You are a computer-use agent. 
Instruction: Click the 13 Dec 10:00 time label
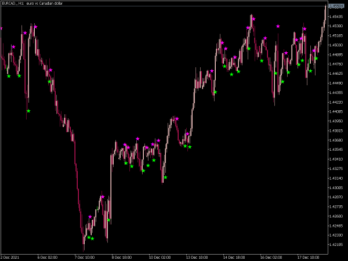pos(197,258)
